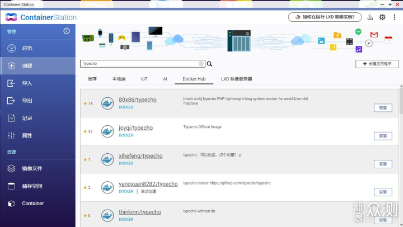Select the Docker Hub tab
This screenshot has width=403, height=227.
(194, 79)
